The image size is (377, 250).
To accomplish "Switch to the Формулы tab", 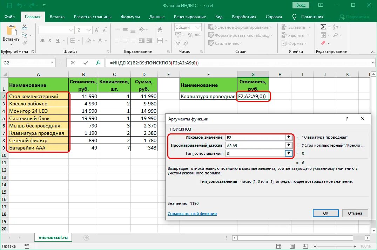I will coord(130,17).
